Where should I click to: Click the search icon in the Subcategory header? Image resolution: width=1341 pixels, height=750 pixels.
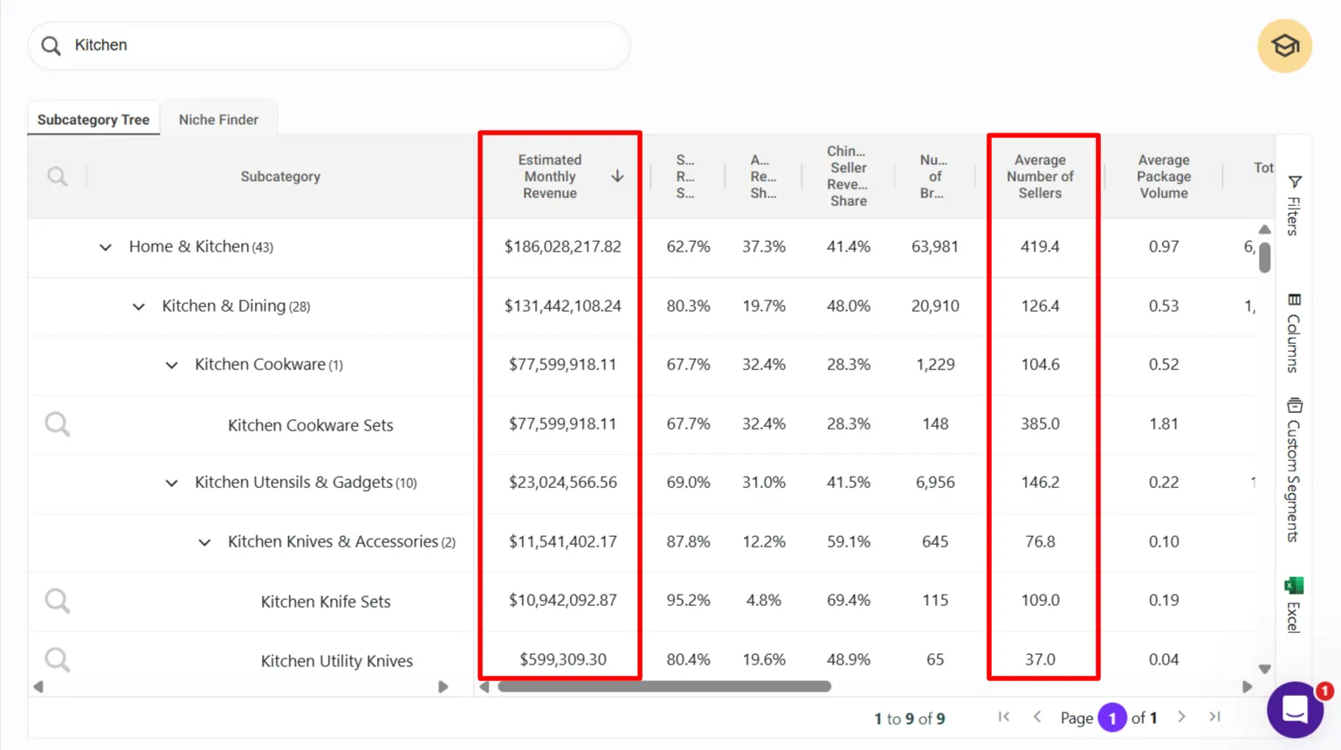pyautogui.click(x=56, y=175)
